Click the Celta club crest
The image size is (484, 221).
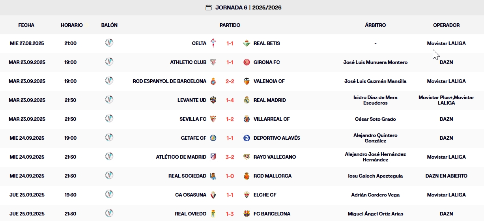(x=213, y=43)
